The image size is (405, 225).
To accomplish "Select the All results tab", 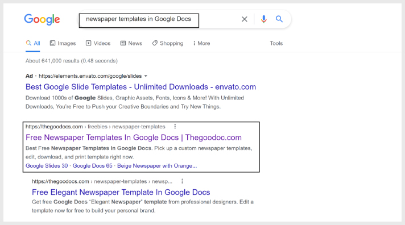I will pyautogui.click(x=33, y=43).
